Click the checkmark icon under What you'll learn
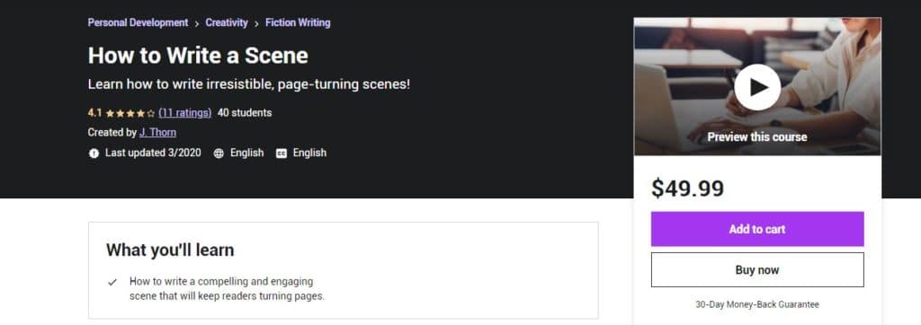921x325 pixels. coord(112,283)
